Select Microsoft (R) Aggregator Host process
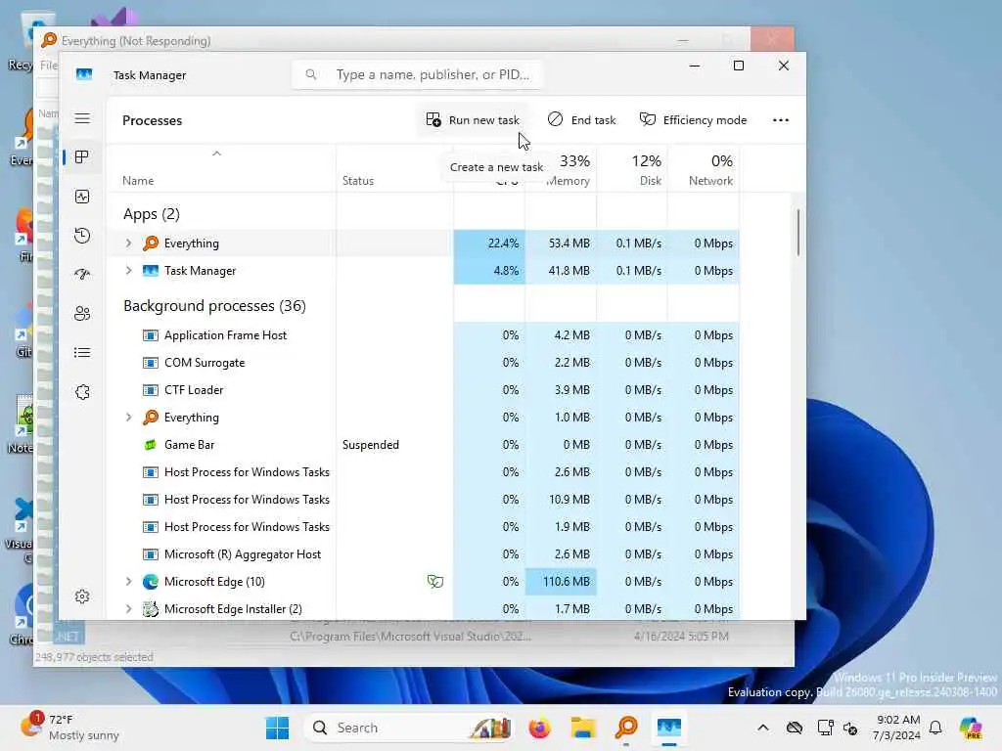Viewport: 1002px width, 751px height. coord(423,554)
